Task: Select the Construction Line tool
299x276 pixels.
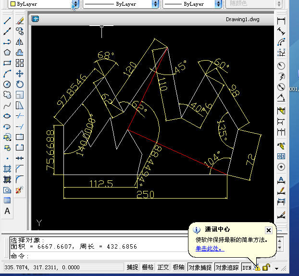Action: click(7, 31)
